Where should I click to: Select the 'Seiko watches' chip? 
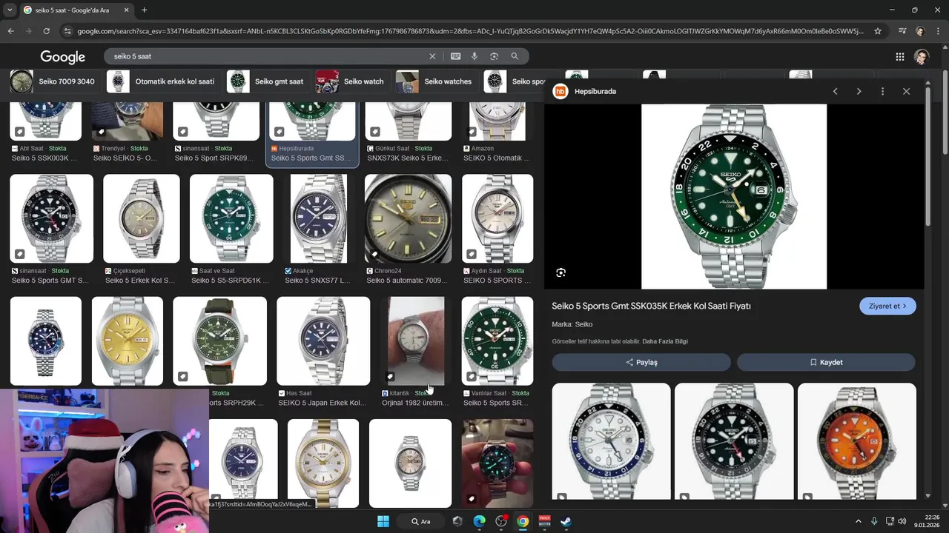pos(435,81)
